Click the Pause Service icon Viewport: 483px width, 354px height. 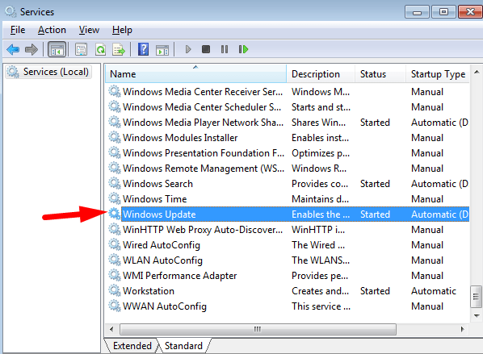[225, 49]
